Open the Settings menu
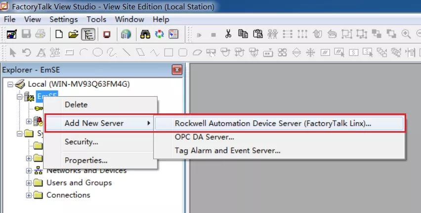The width and height of the screenshot is (421, 213). point(64,19)
